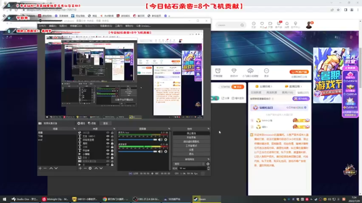This screenshot has height=203, width=362.
Task: Open the 场景集合(S) menu in OBS
Action: (x=106, y=26)
